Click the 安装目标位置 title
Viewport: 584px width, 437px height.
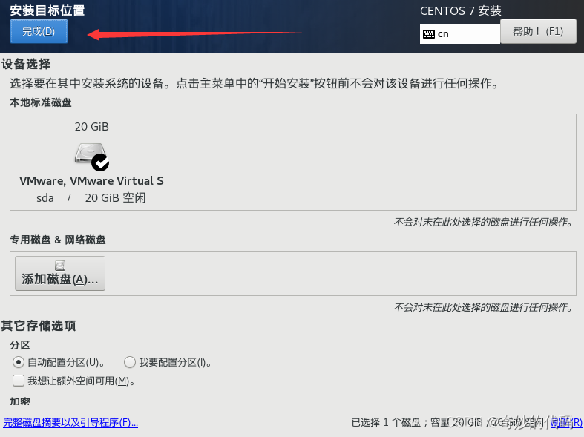pyautogui.click(x=47, y=10)
